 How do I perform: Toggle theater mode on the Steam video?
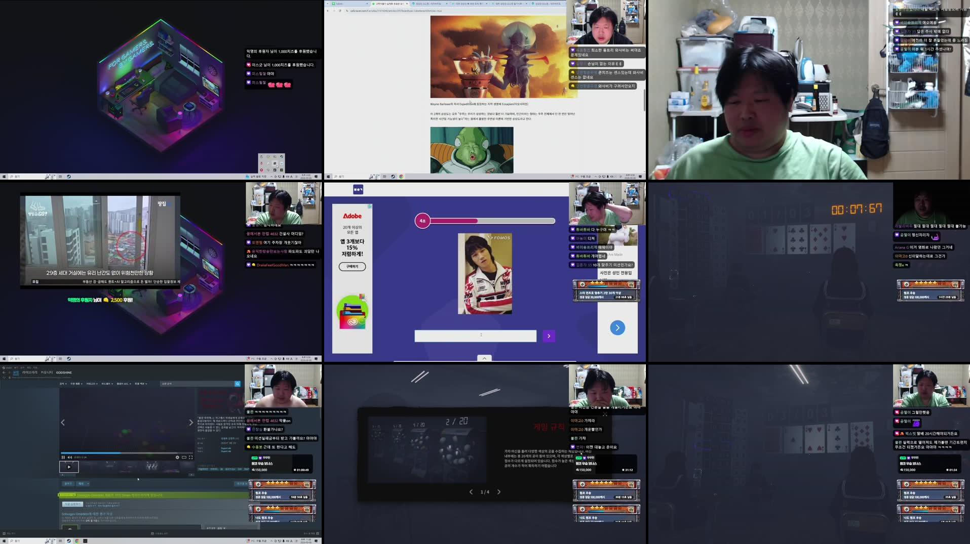[x=183, y=457]
